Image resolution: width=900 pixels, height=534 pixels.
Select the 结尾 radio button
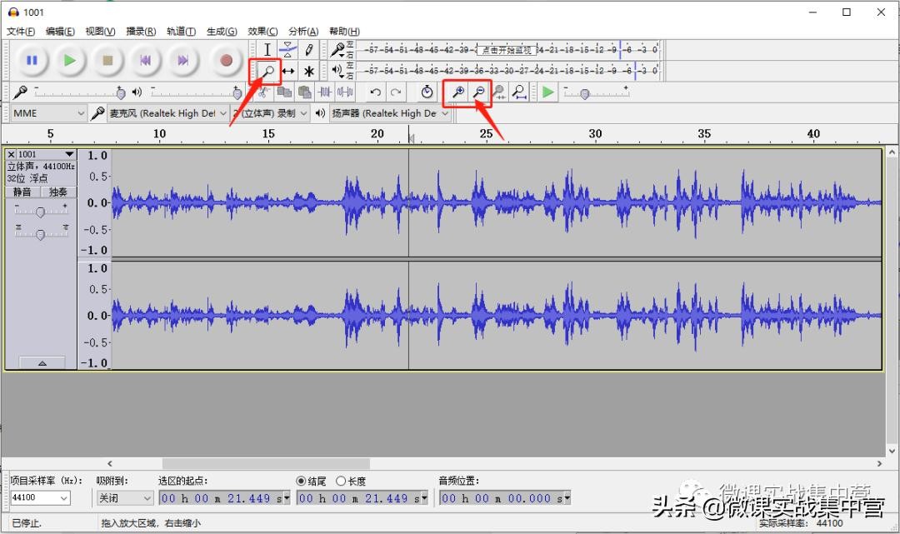click(302, 481)
